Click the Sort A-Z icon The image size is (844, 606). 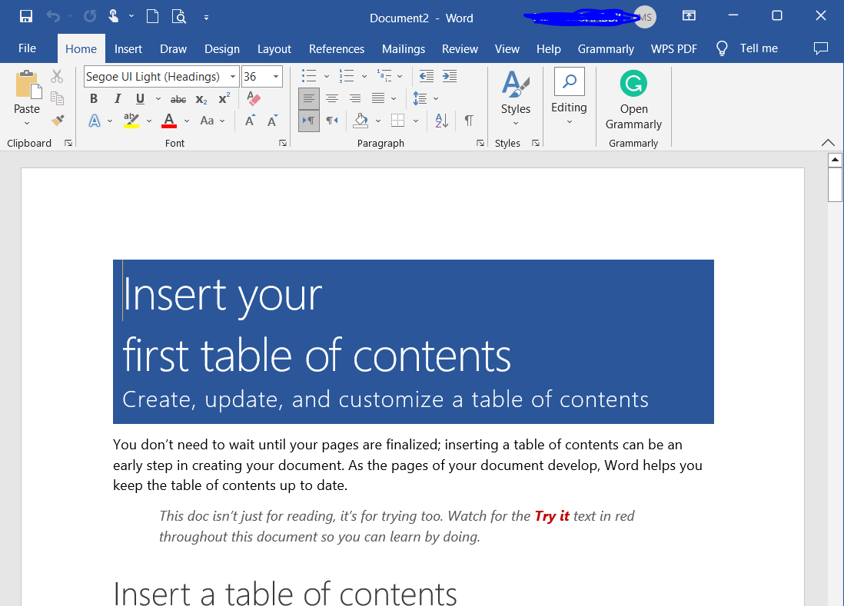(x=441, y=121)
